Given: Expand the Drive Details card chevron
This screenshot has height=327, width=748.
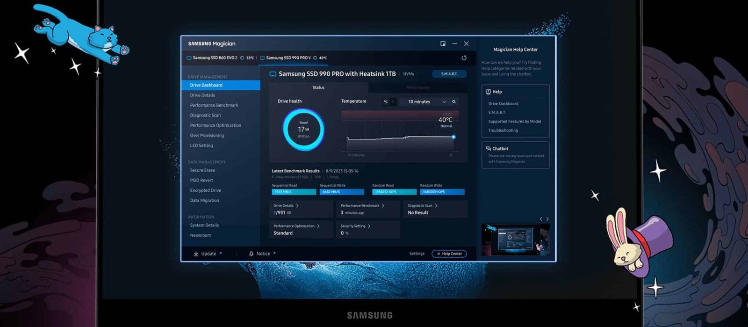Looking at the screenshot, I should 297,206.
